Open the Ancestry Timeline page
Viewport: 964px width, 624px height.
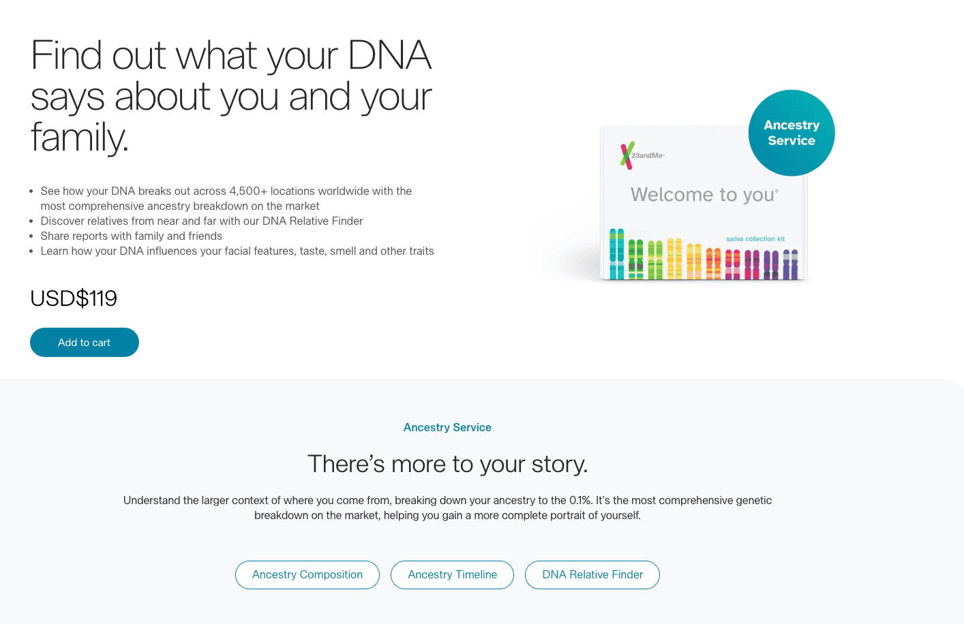452,574
